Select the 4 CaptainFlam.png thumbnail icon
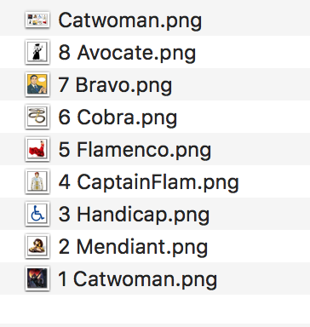Image resolution: width=310 pixels, height=327 pixels. pyautogui.click(x=37, y=181)
